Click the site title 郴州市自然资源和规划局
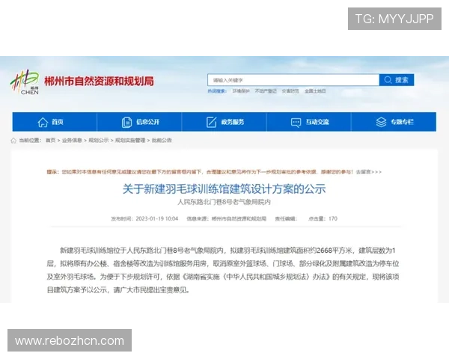The image size is (449, 359). tap(99, 82)
